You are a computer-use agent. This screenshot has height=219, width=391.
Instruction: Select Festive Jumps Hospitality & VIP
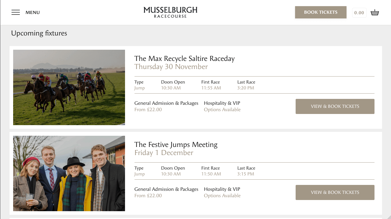(222, 189)
